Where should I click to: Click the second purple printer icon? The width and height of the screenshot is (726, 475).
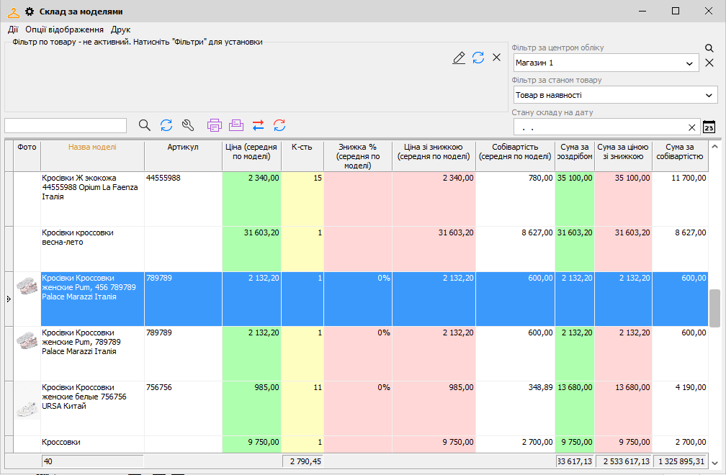[x=236, y=125]
